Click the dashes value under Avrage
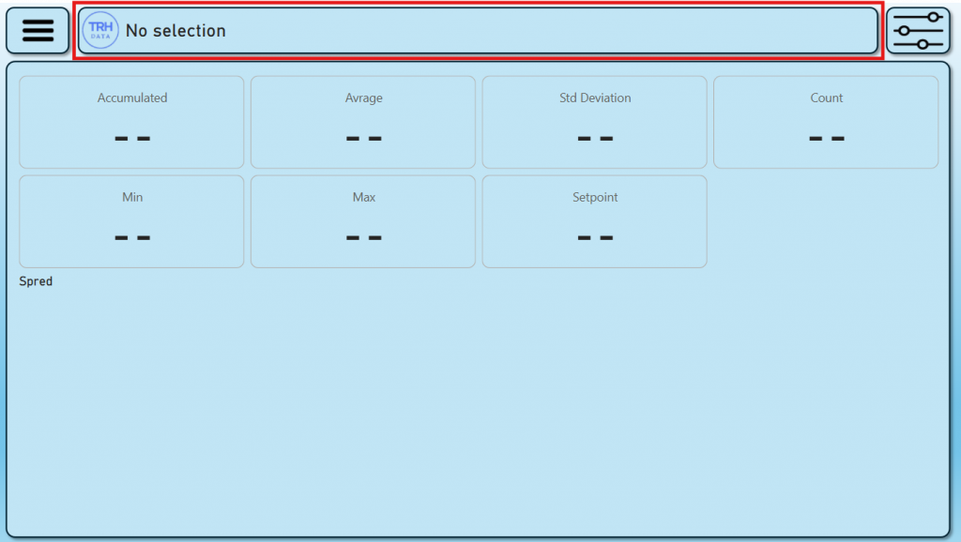This screenshot has width=961, height=542. click(363, 138)
